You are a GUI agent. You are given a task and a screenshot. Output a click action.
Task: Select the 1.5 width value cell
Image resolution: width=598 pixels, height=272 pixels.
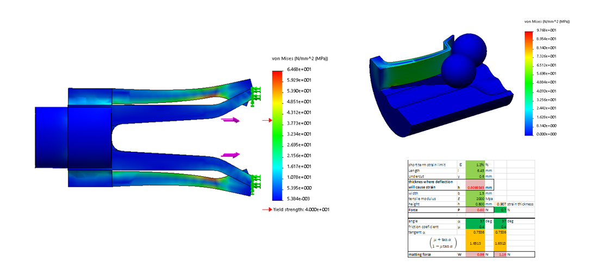(x=475, y=193)
